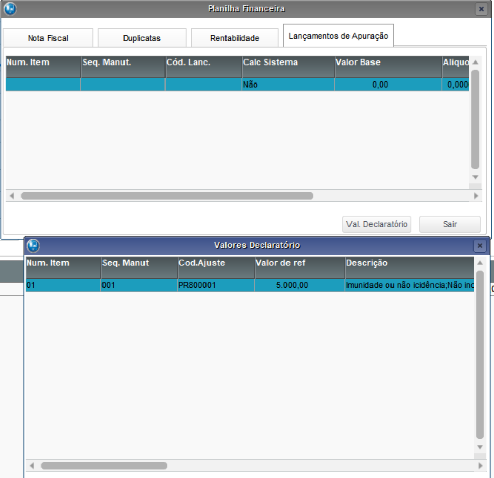Click the Seq. Manut header in Valores Declaratório
Image resolution: width=494 pixels, height=478 pixels.
pyautogui.click(x=139, y=267)
